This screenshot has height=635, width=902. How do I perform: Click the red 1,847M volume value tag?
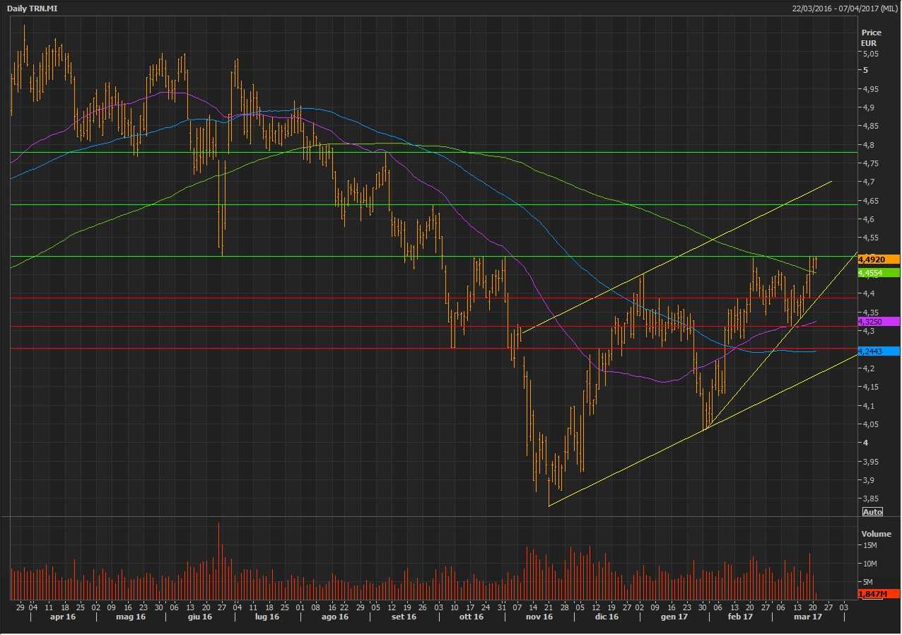point(878,595)
